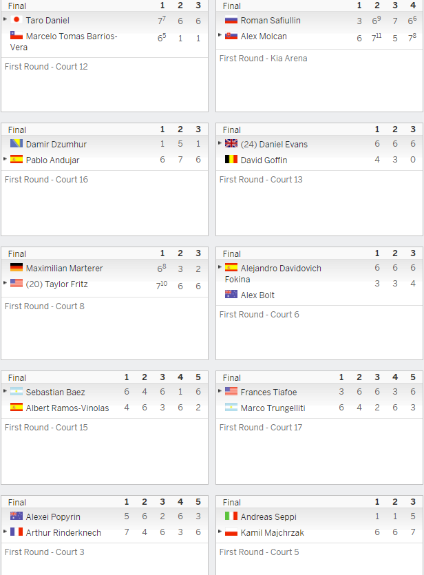Click the Japan flag next to Taro Daniel
This screenshot has width=424, height=575.
(17, 20)
